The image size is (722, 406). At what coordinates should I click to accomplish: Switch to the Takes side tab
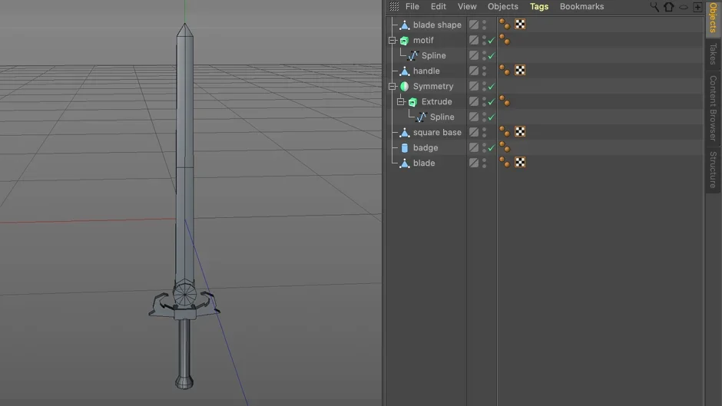[x=714, y=54]
